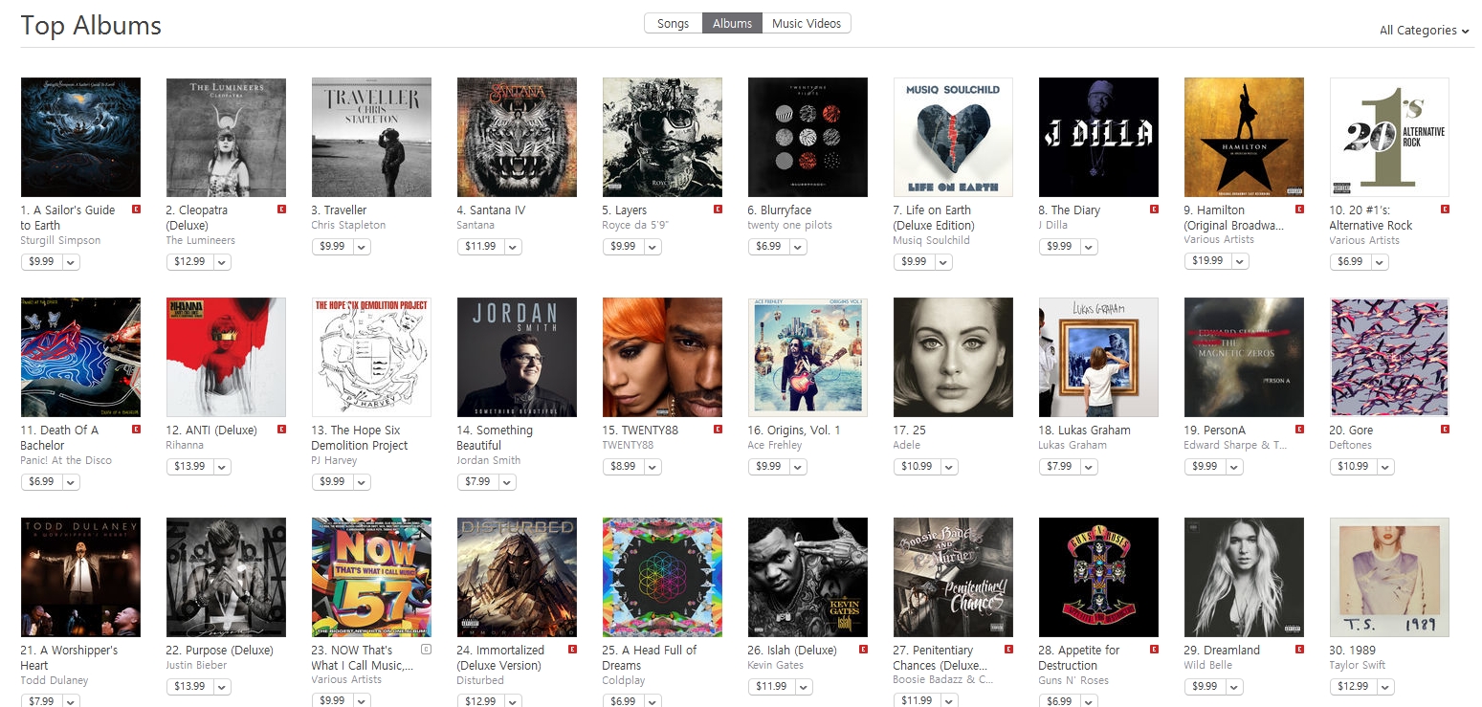The height and width of the screenshot is (707, 1482).
Task: View the Blurryface album cover
Action: [x=807, y=137]
